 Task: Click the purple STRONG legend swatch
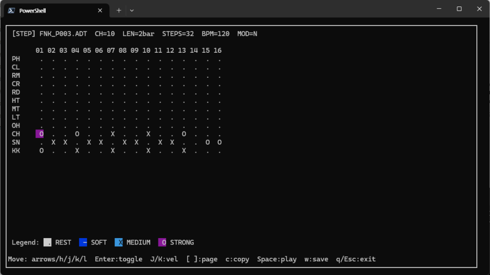(162, 243)
